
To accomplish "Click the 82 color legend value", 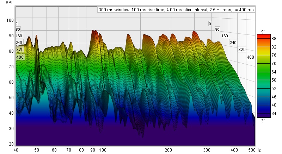I will coord(274,47).
